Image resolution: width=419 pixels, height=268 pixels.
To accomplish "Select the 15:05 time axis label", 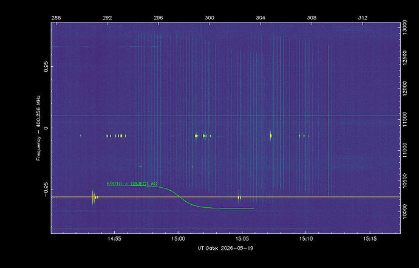I will 242,239.
